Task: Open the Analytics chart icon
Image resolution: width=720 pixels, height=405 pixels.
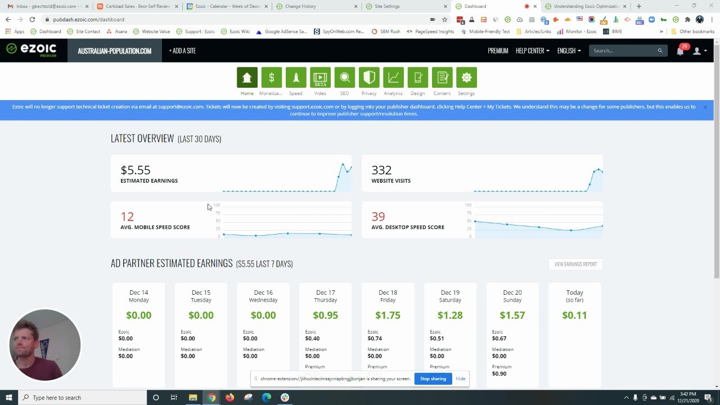Action: [x=393, y=78]
